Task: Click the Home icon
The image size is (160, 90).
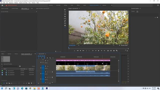Action: (x=2, y=5)
